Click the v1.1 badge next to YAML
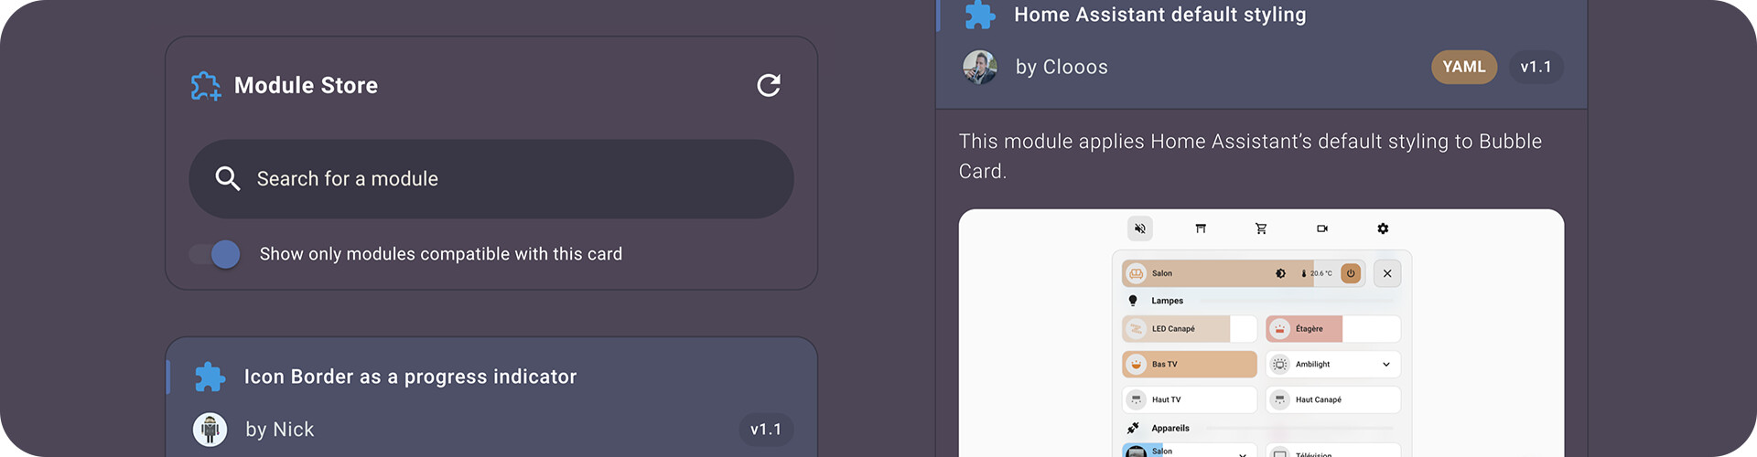Image resolution: width=1757 pixels, height=457 pixels. point(1536,67)
